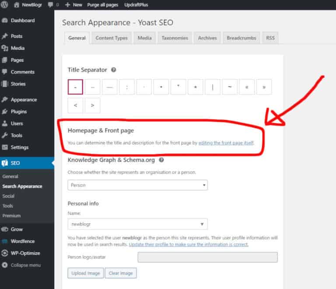Open Dashboard from sidebar
The height and width of the screenshot is (289, 336).
point(22,21)
